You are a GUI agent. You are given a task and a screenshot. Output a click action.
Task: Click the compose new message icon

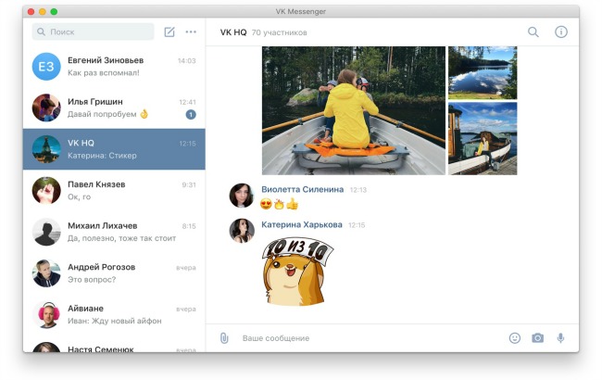coord(169,32)
